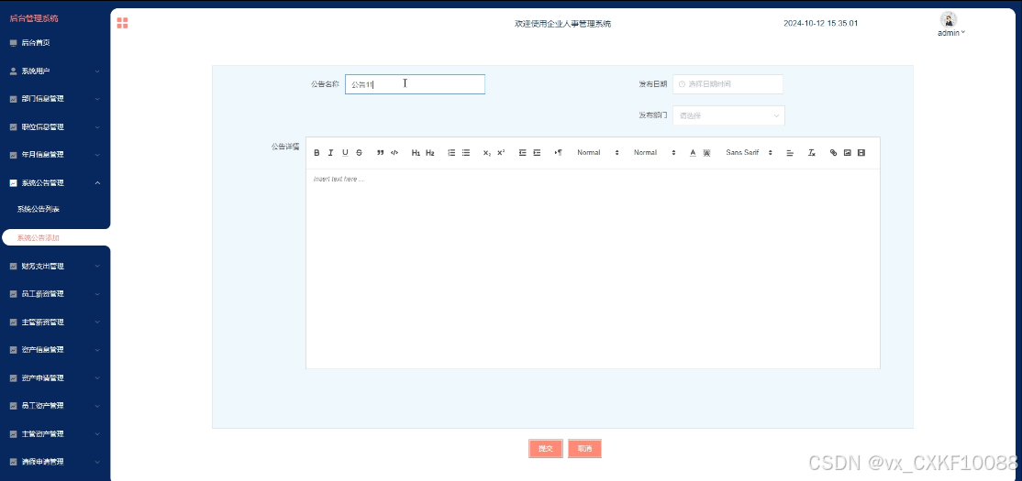
Task: Apply subscript formatting
Action: tap(487, 153)
